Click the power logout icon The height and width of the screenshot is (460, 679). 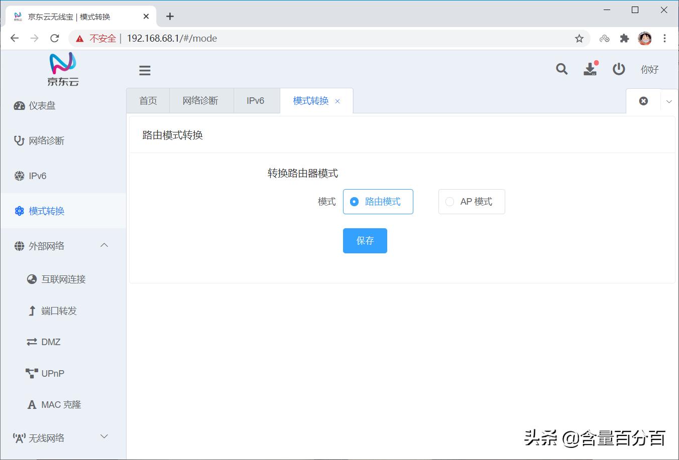(x=619, y=69)
